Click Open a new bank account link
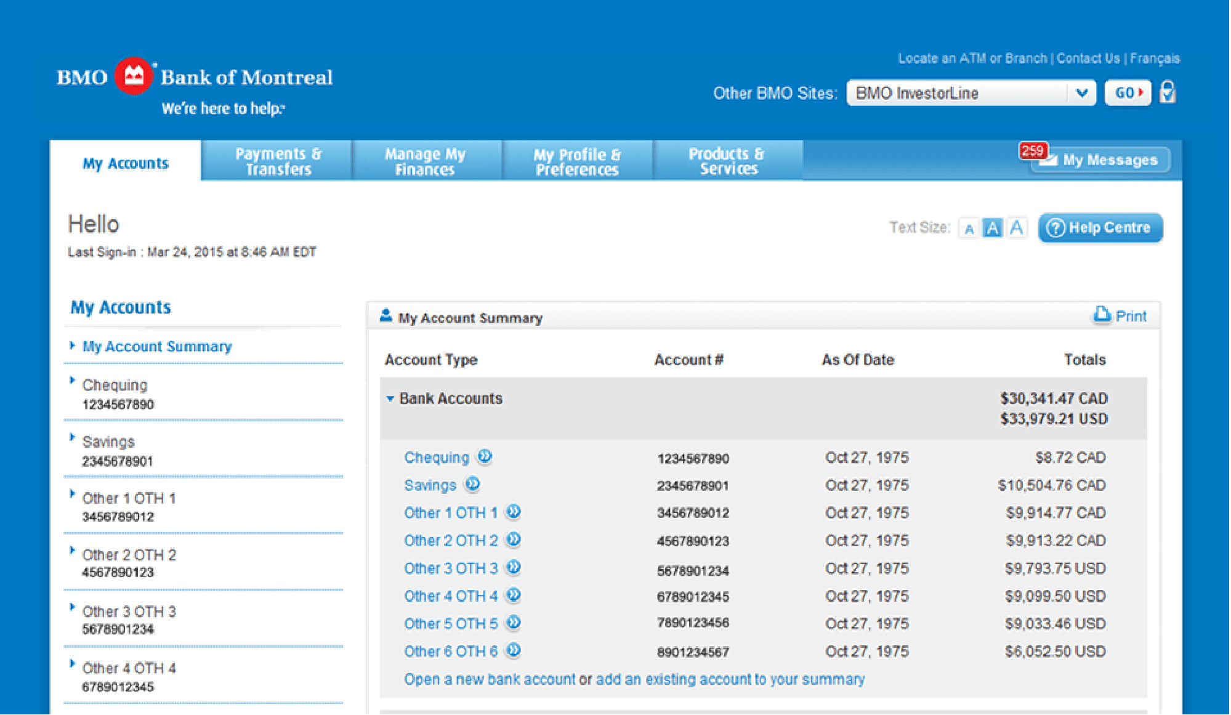 coord(489,679)
